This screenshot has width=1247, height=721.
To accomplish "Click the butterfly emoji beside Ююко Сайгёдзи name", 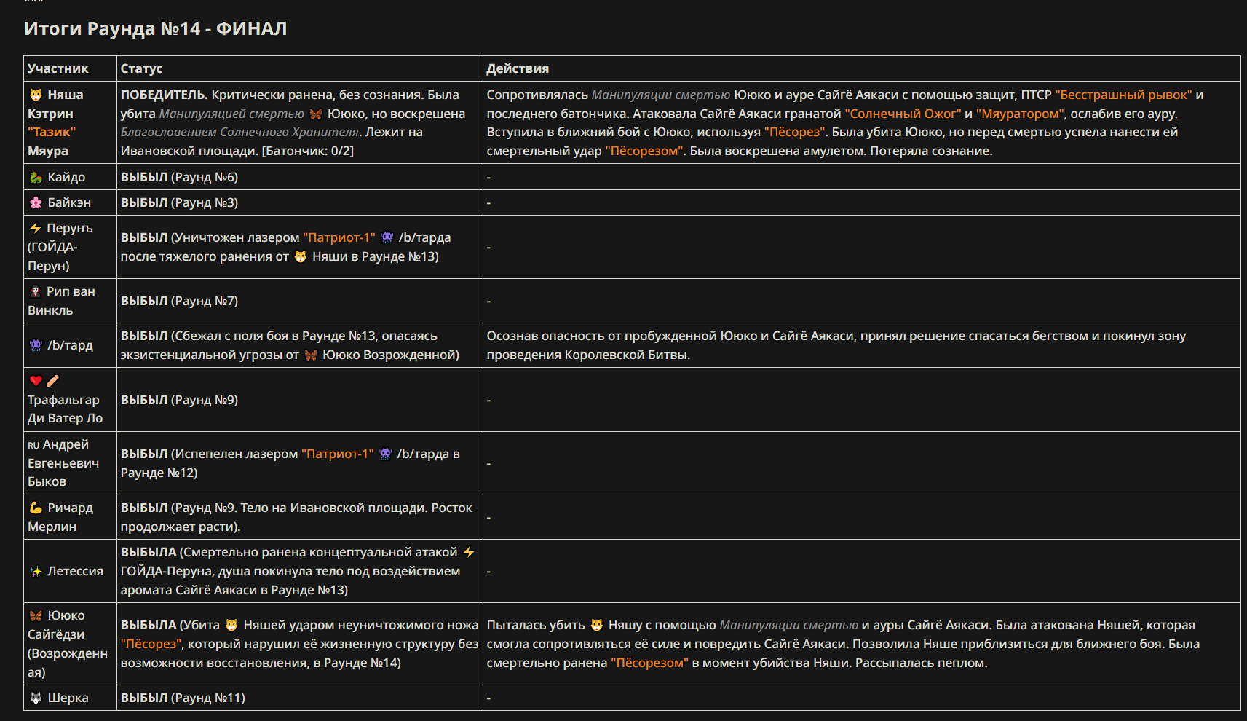I will [36, 615].
